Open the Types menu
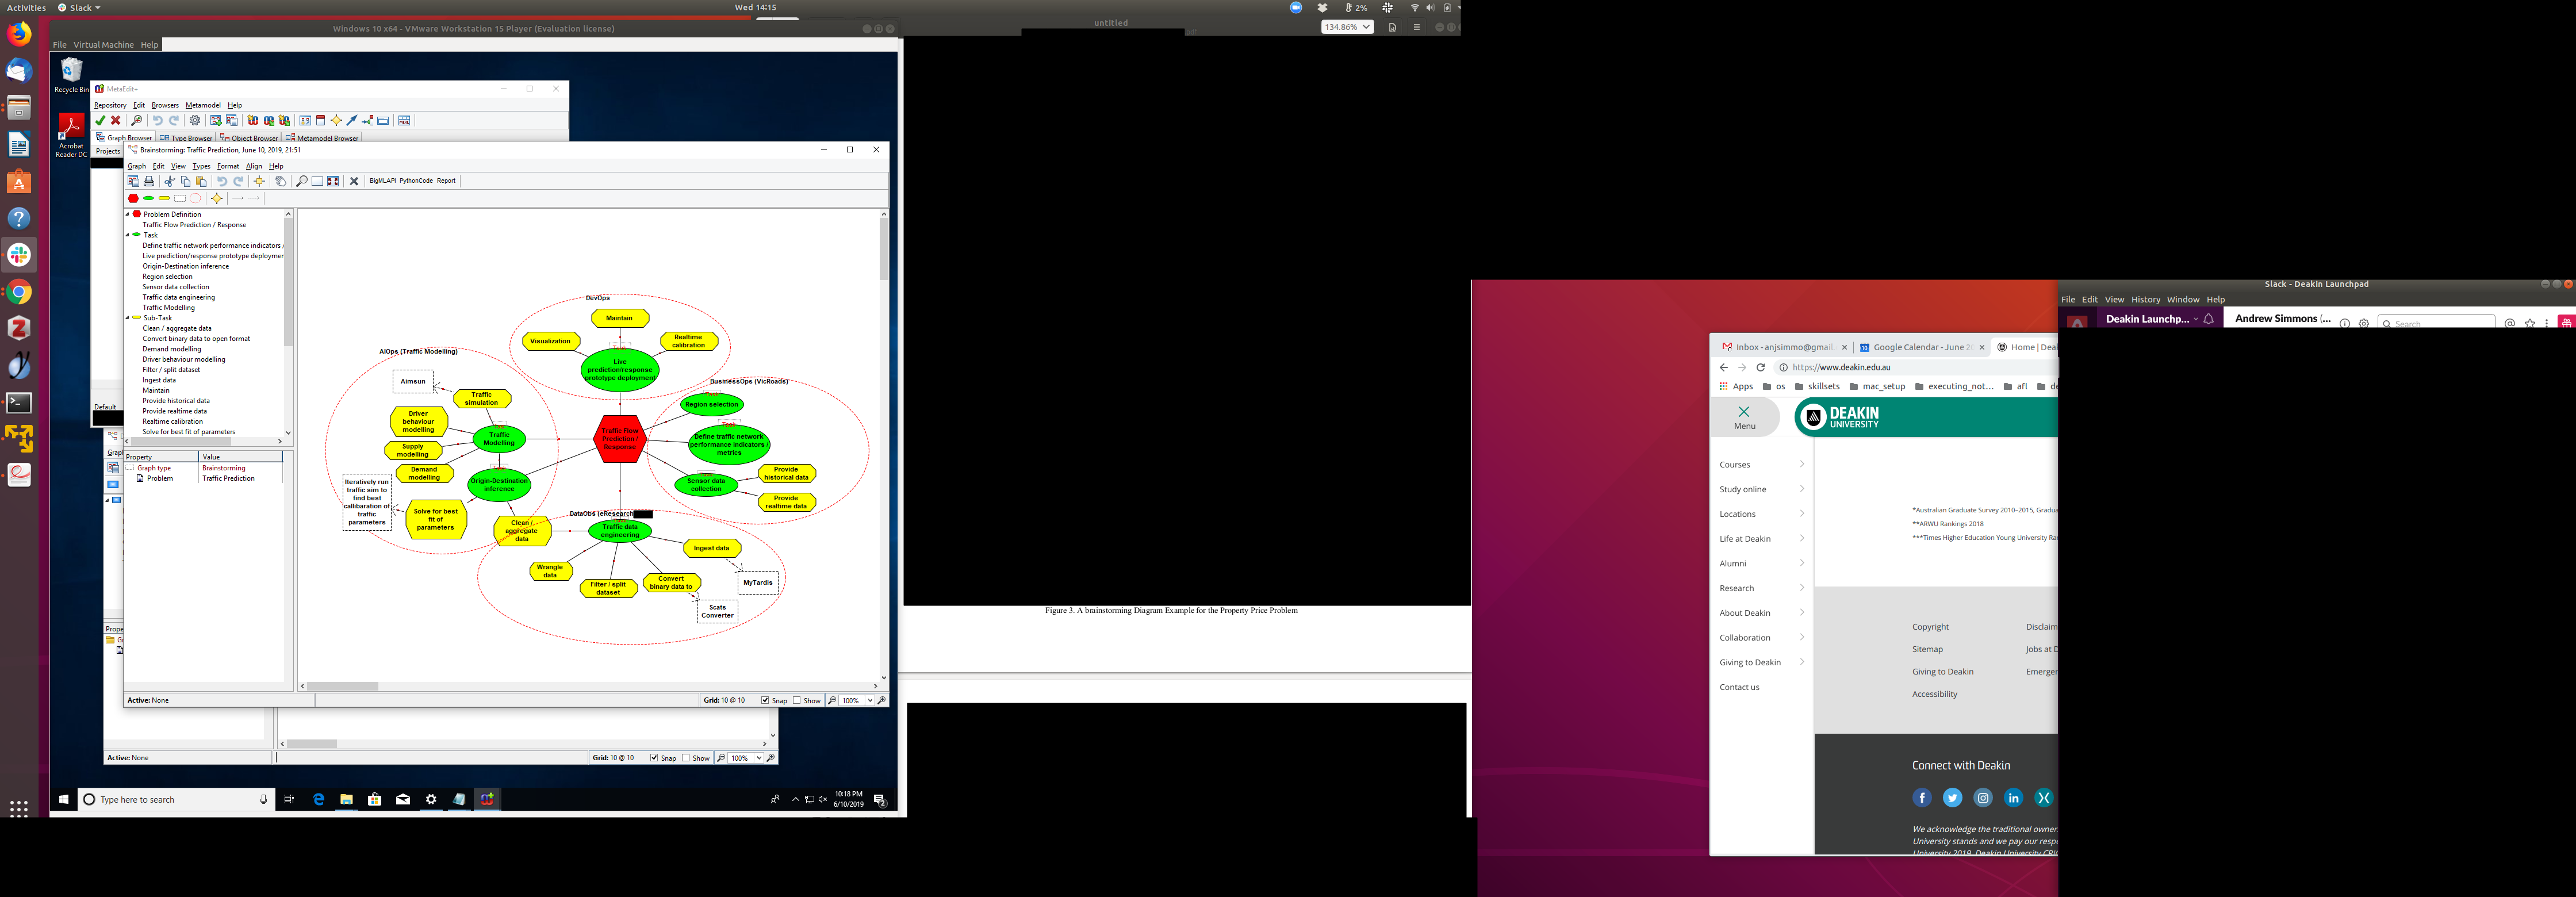 201,166
